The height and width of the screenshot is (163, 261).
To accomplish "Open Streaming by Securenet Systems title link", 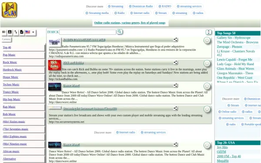I will (x=90, y=108).
